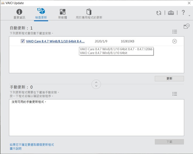Click the question mark help icon

183,12
